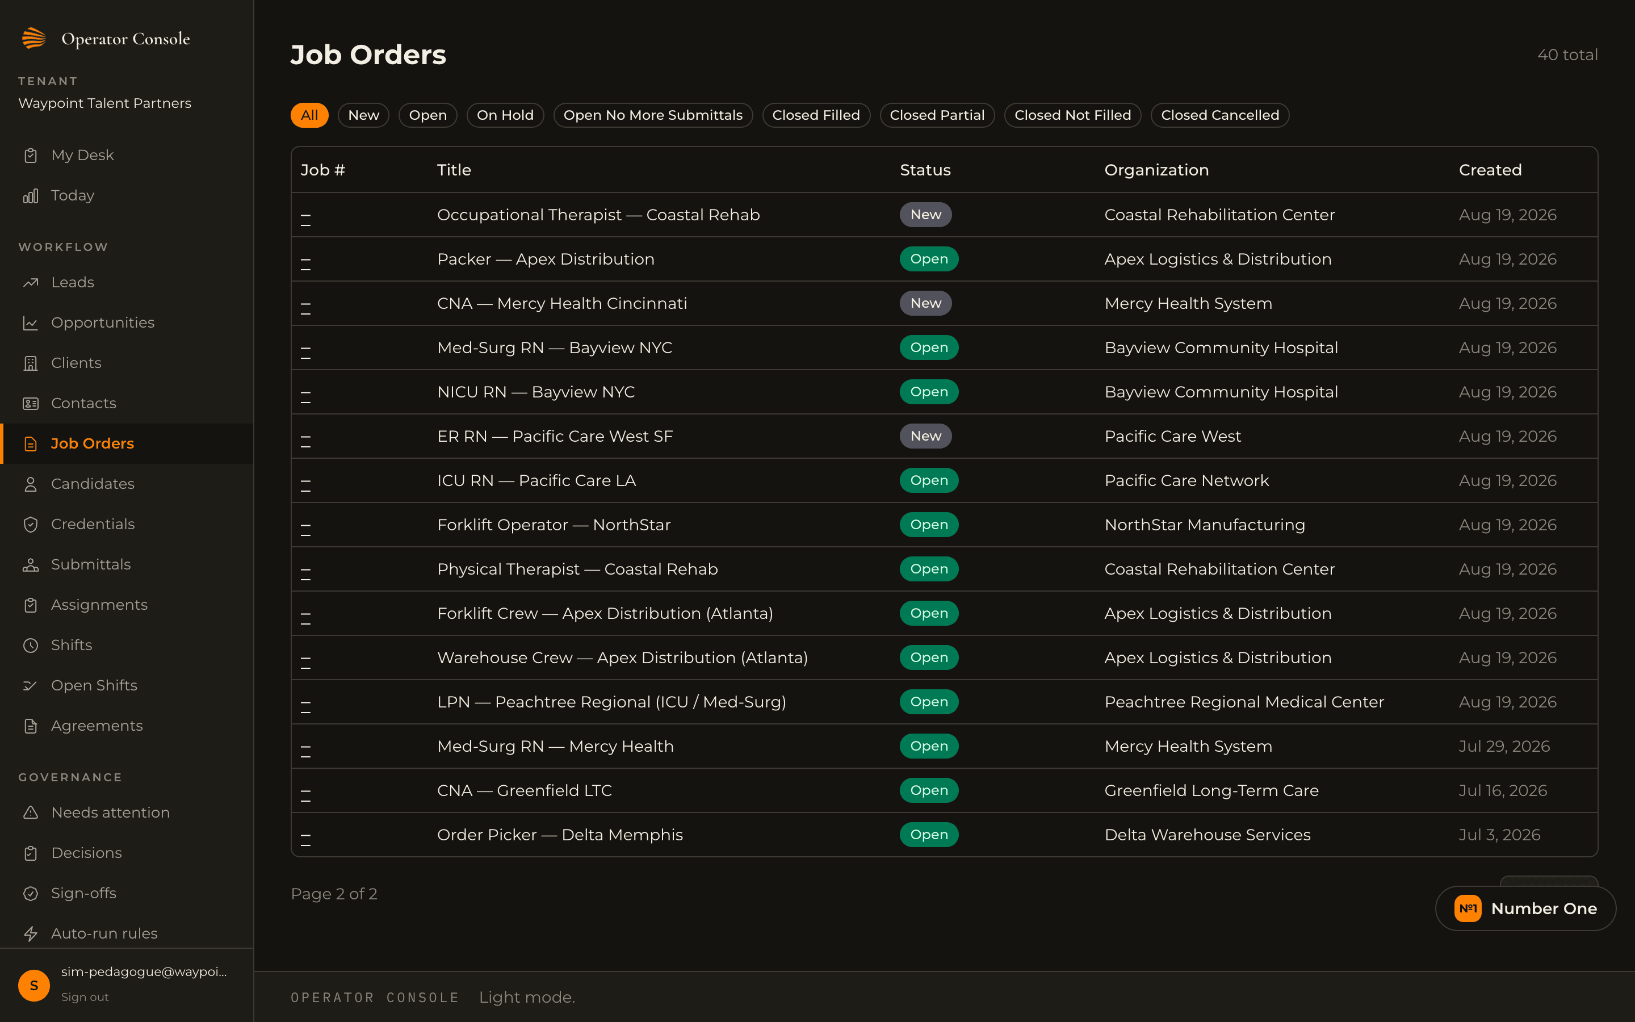
Task: Open Med-Surg RN — Mercy Health job
Action: tap(555, 746)
